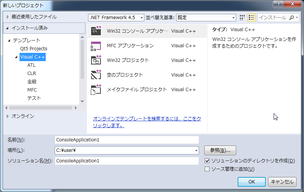This screenshot has width=304, height=192.
Task: Close the 新しいプロジェクト dialog
Action: (293, 4)
